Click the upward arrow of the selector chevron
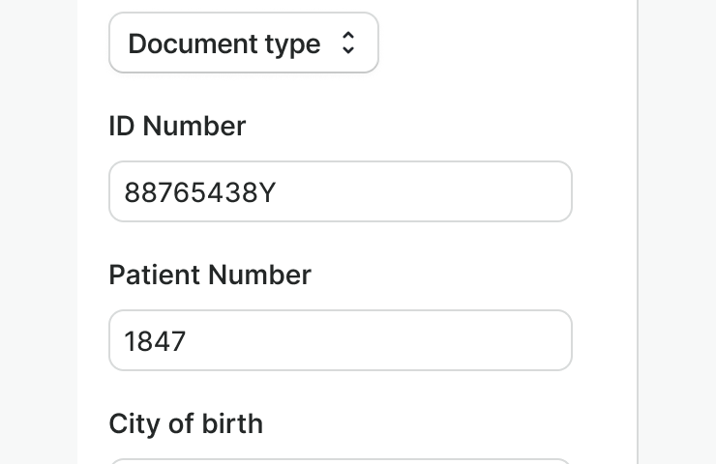The image size is (716, 464). [348, 35]
